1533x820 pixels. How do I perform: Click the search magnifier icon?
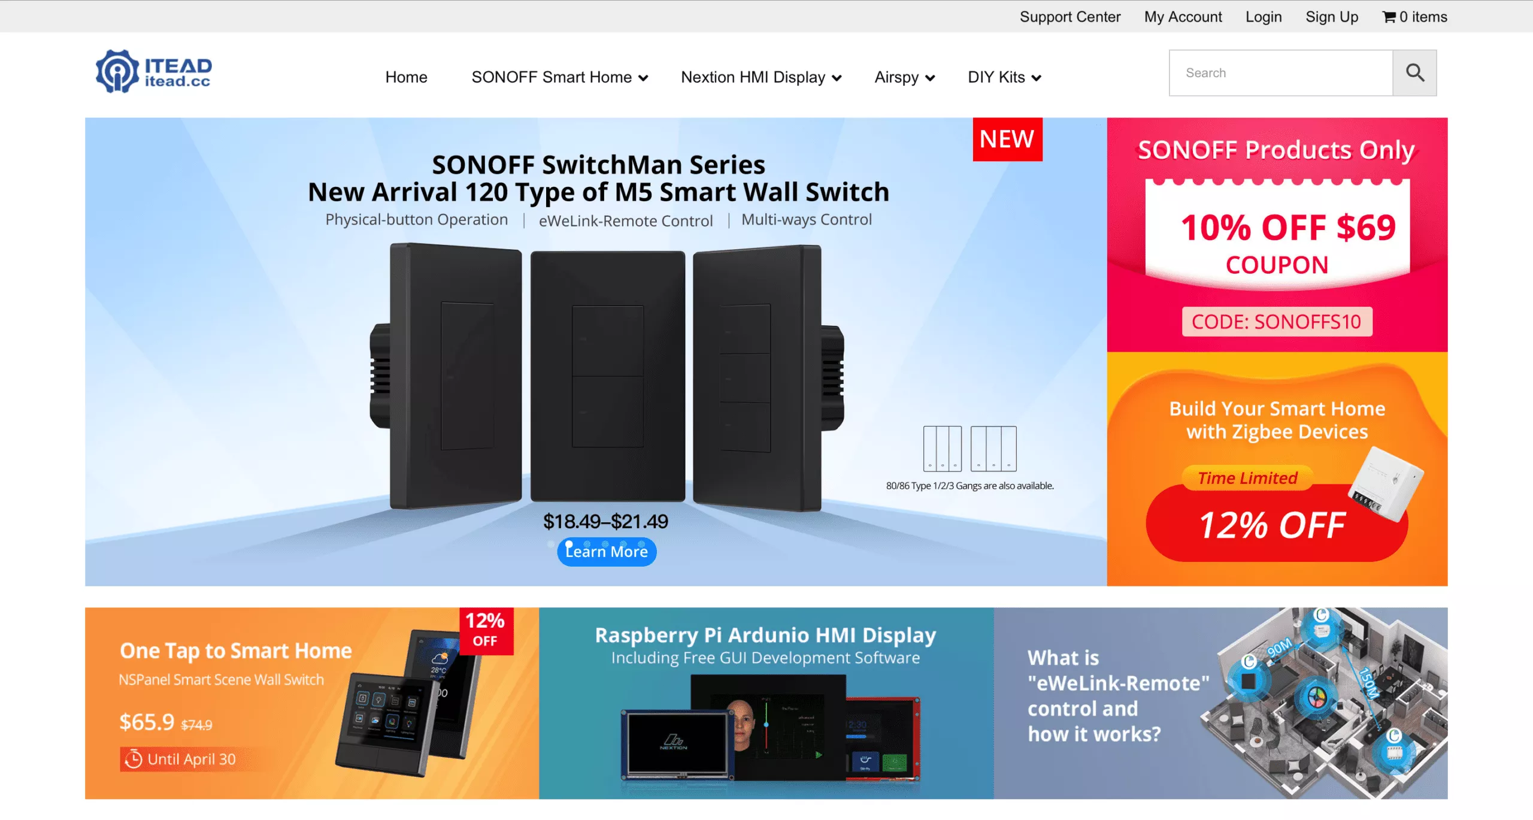(1414, 72)
